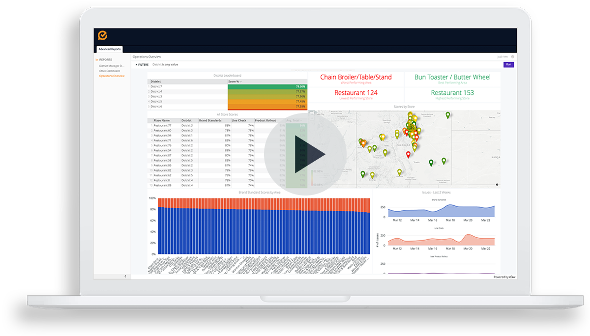Open the District Manager Dashboard report

pos(112,66)
